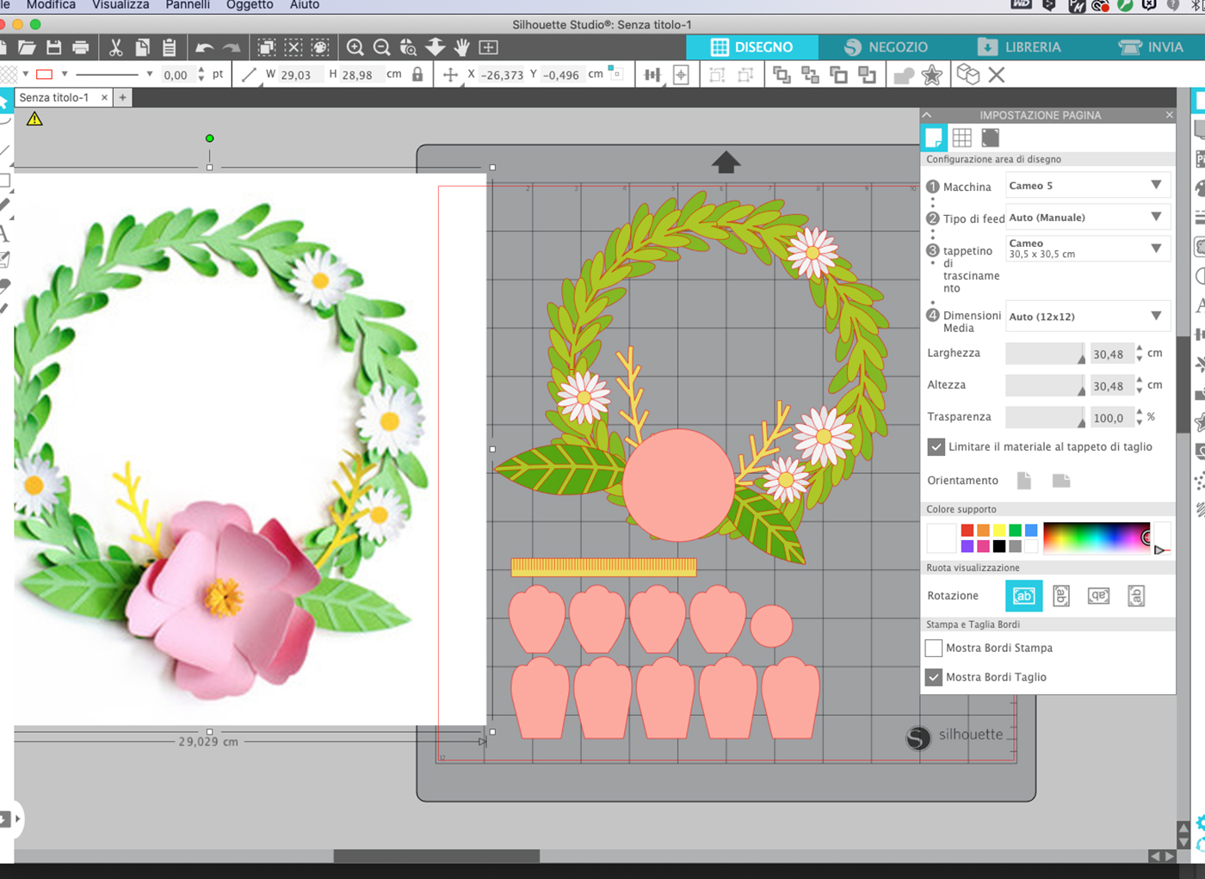
Task: Pick the red media color swatch
Action: click(x=967, y=531)
